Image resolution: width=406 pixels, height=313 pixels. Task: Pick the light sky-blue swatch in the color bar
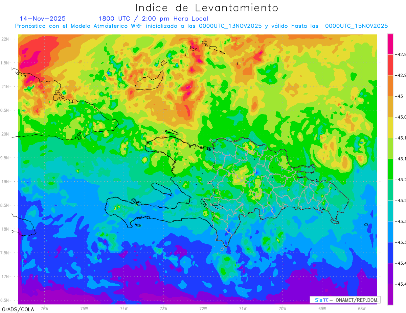[390, 232]
